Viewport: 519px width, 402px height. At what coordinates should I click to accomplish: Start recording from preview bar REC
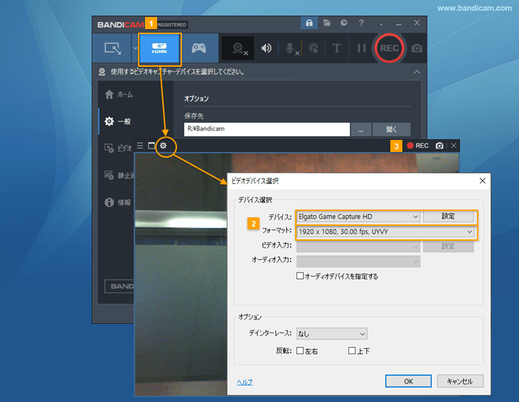(x=417, y=146)
